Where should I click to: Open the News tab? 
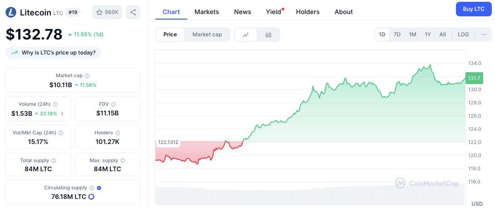[243, 12]
